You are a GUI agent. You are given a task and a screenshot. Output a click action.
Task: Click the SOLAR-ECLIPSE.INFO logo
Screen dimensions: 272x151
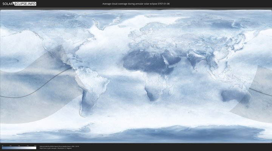click(x=18, y=3)
